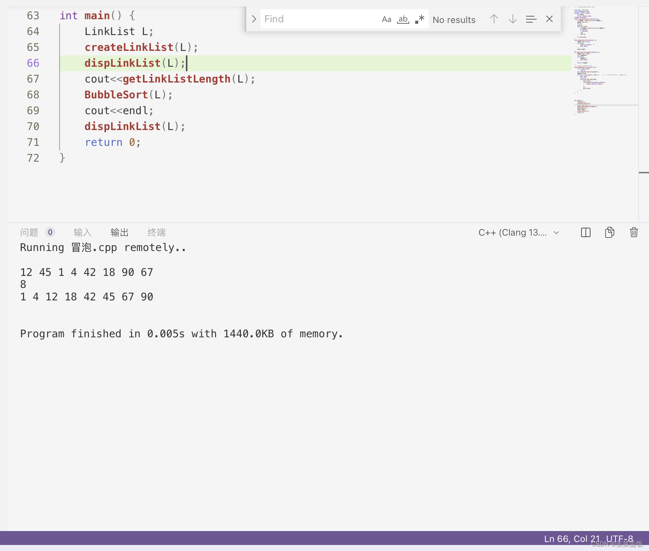This screenshot has height=551, width=649.
Task: Click line number 66 in gutter
Action: click(x=33, y=63)
